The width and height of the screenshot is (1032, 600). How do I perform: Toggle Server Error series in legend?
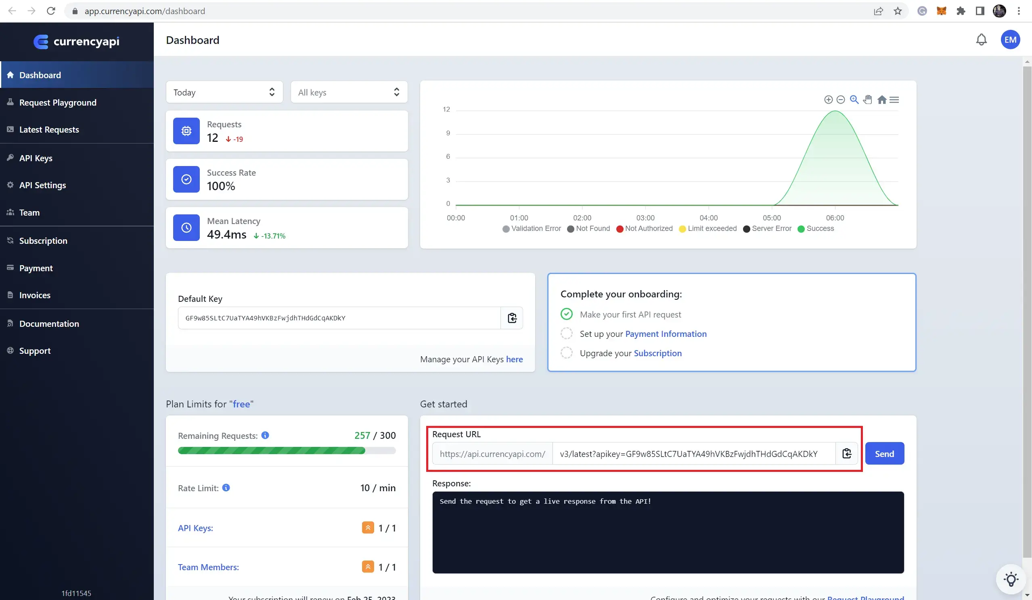[767, 228]
